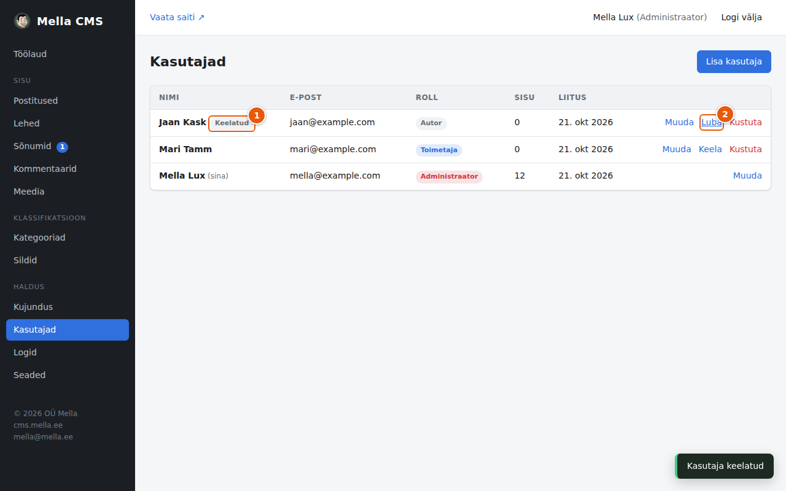Screen dimensions: 786x491
Task: Click the LIITUS column header
Action: (572, 98)
